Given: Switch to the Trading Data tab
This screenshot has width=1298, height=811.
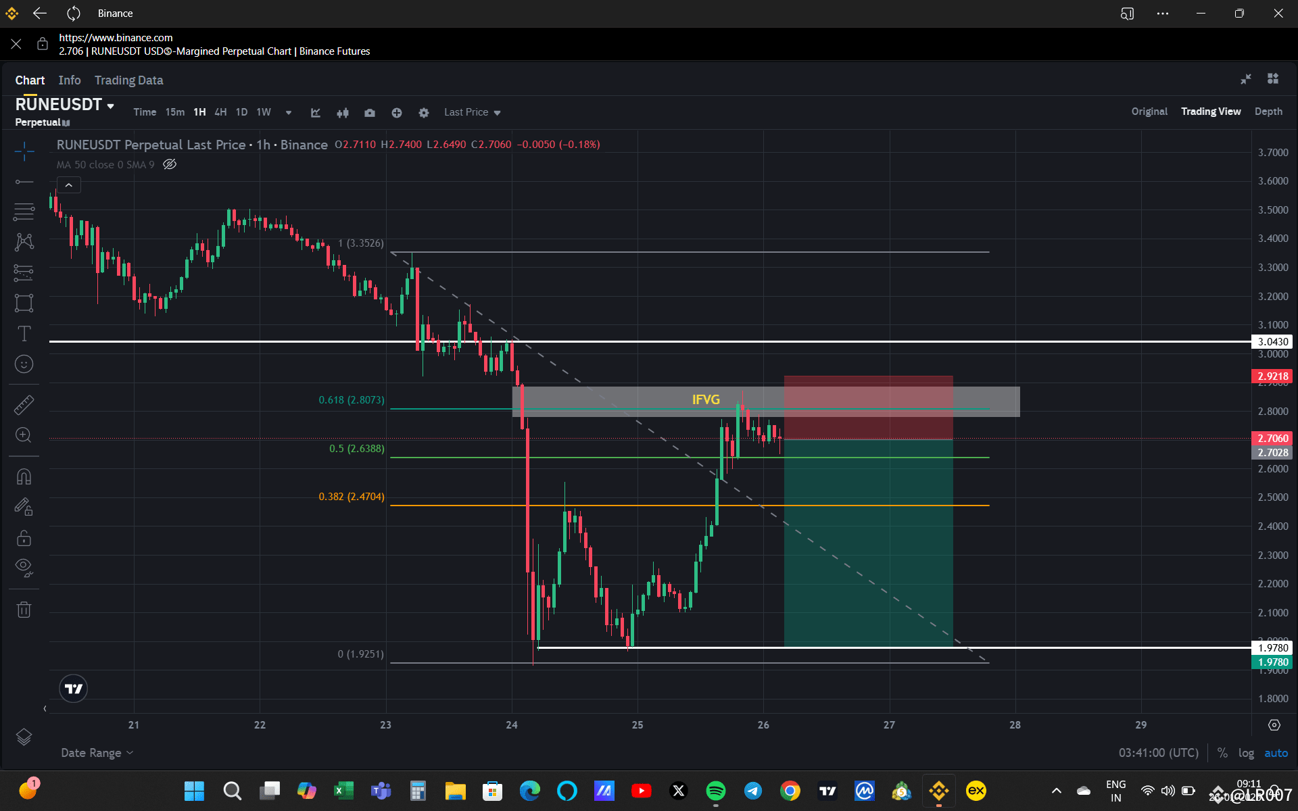Looking at the screenshot, I should tap(129, 80).
